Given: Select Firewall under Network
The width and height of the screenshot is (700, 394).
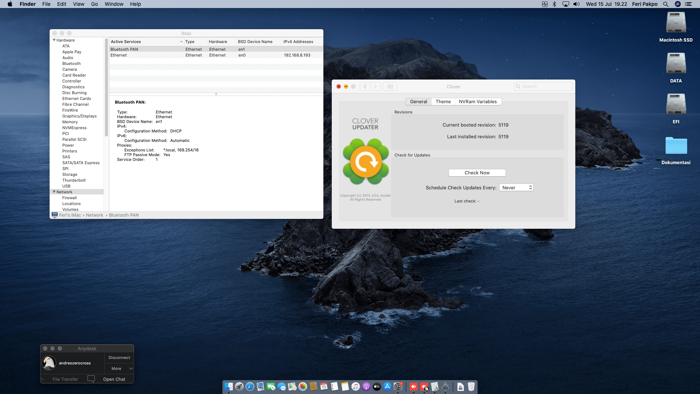Looking at the screenshot, I should click(69, 198).
